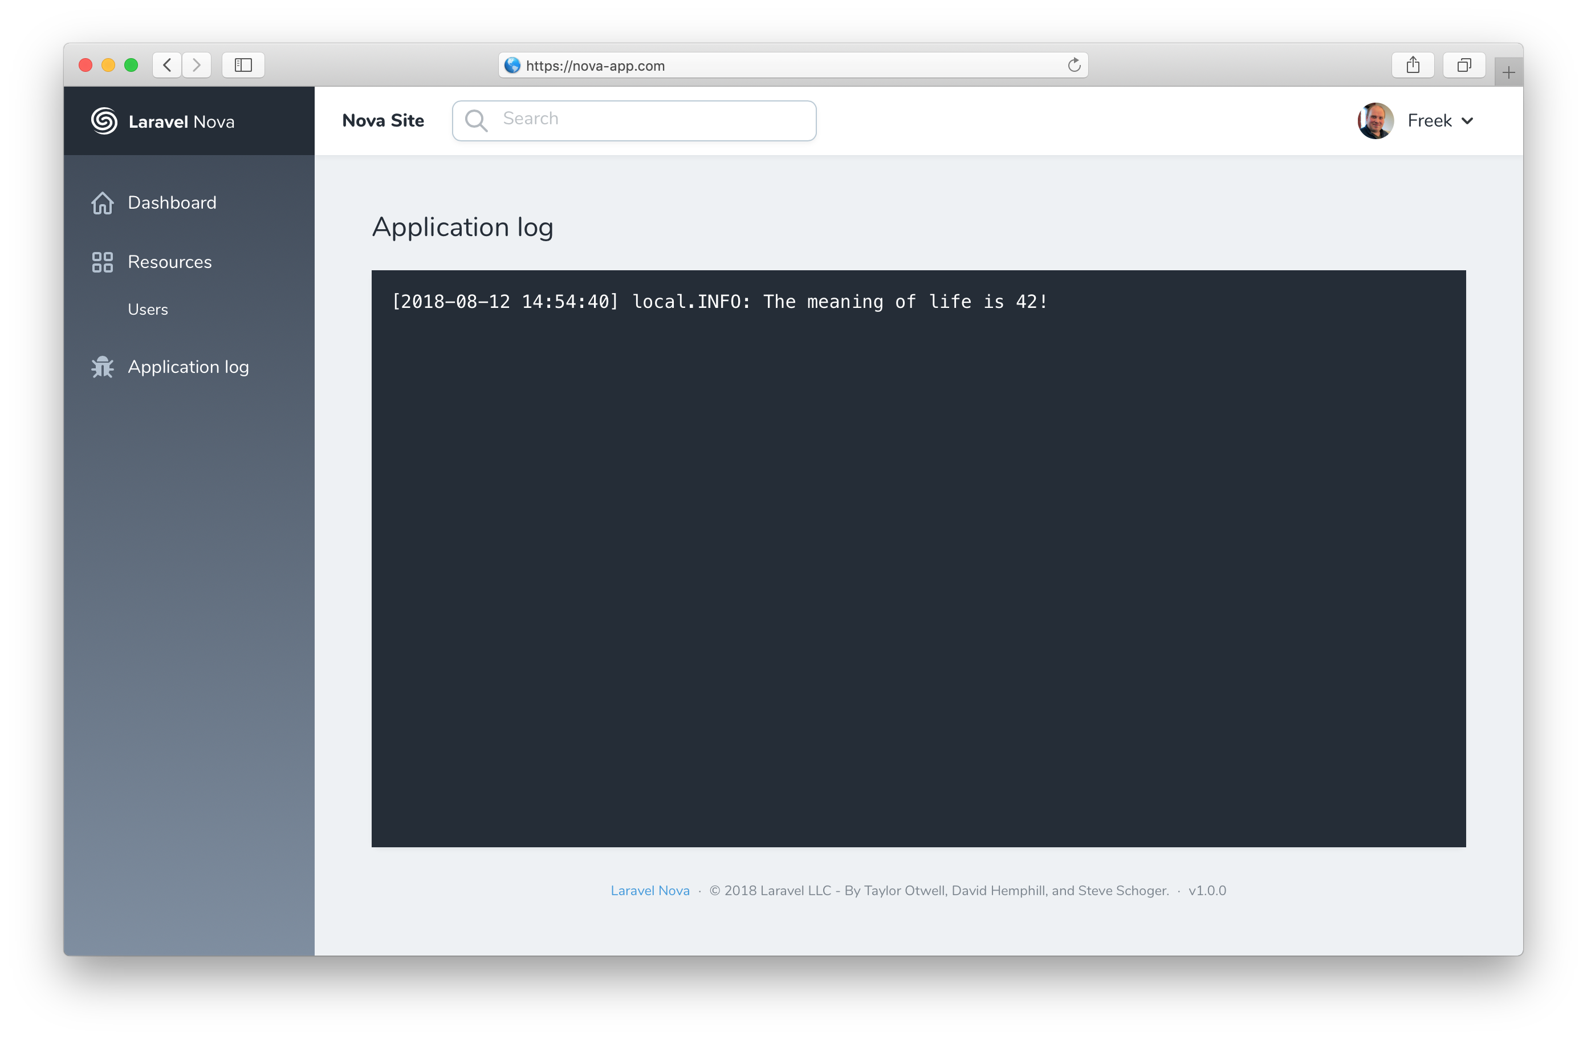Maximize the window with green button
This screenshot has height=1040, width=1587.
(x=131, y=64)
